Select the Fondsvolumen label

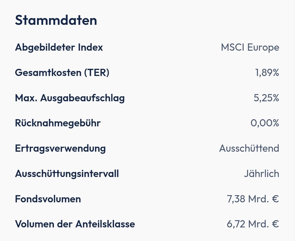click(48, 199)
